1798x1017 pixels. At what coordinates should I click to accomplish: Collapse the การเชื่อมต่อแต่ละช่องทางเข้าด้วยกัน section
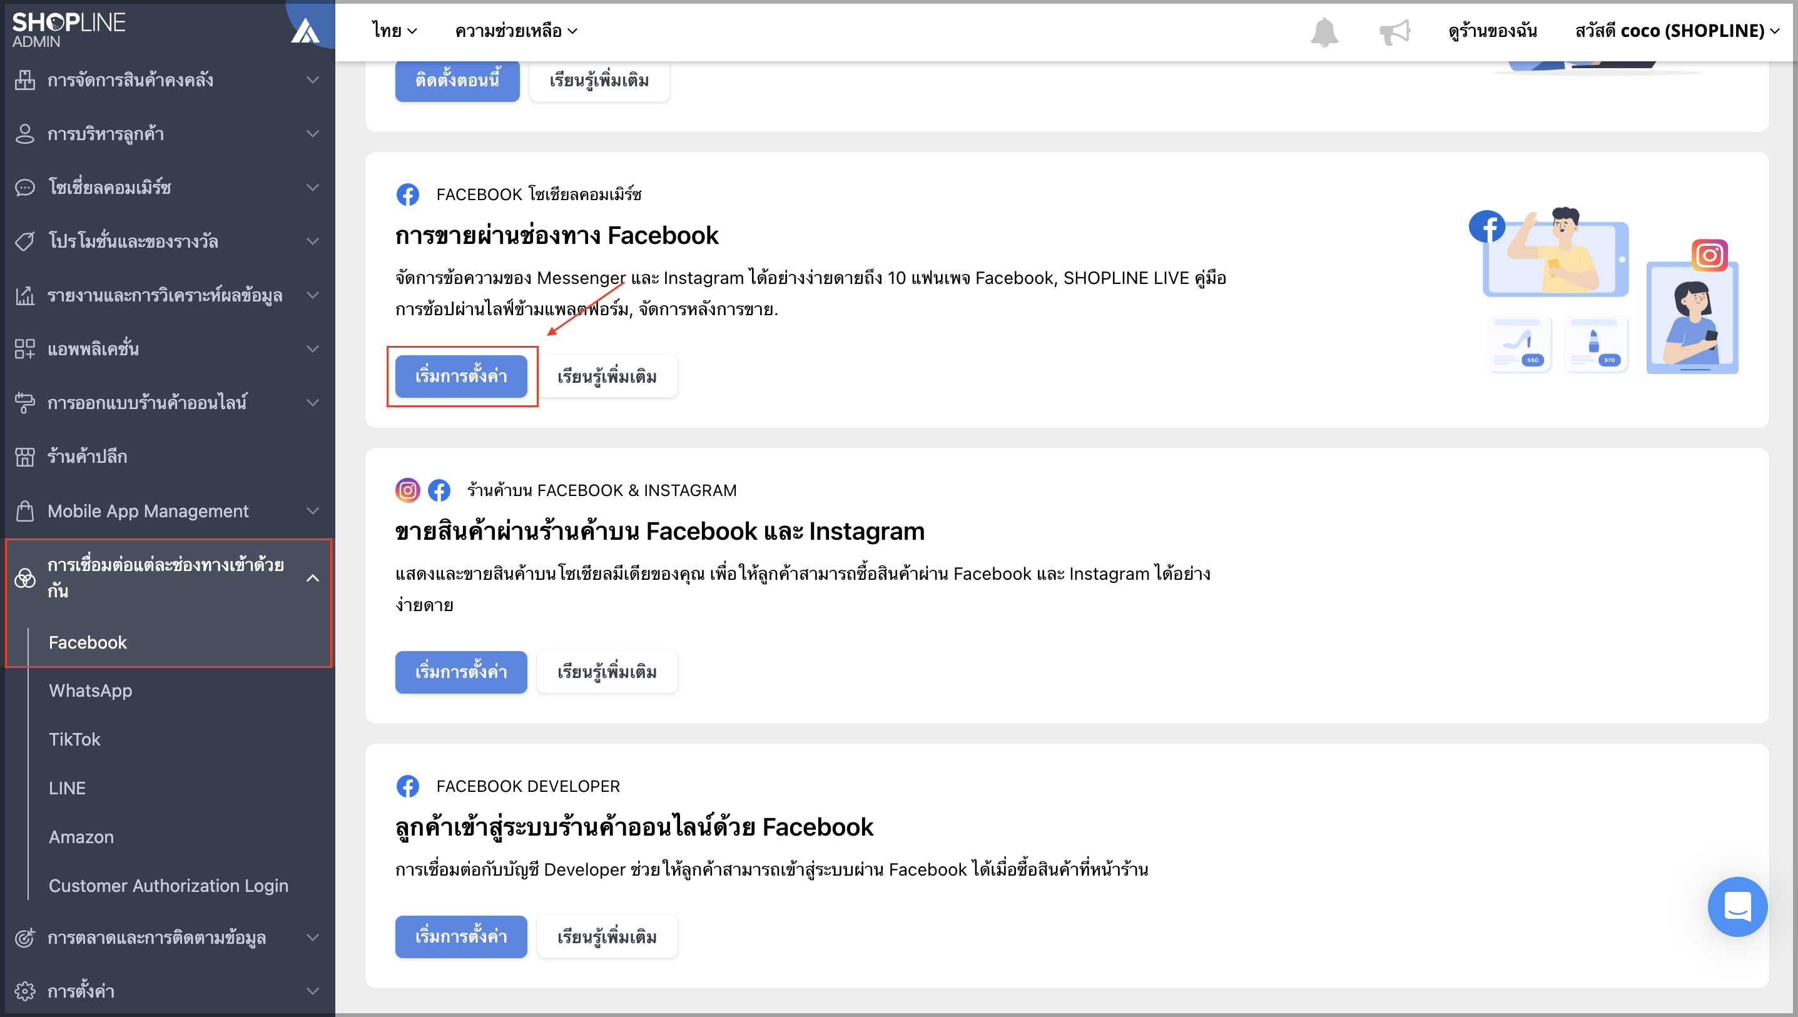(168, 578)
